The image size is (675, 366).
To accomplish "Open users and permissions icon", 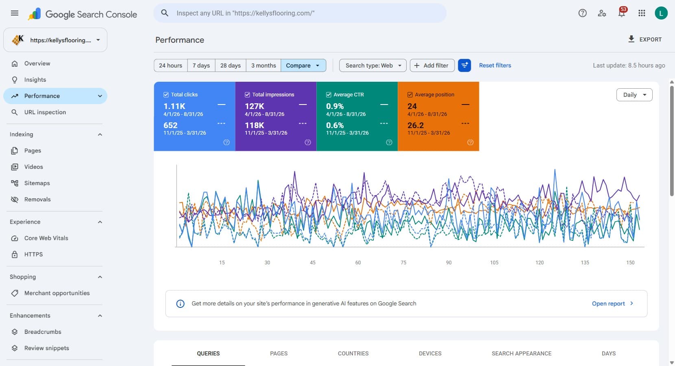I will (x=602, y=13).
